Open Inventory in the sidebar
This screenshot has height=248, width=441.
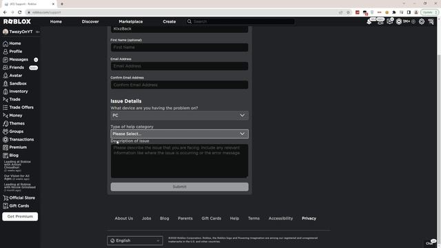tap(15, 92)
